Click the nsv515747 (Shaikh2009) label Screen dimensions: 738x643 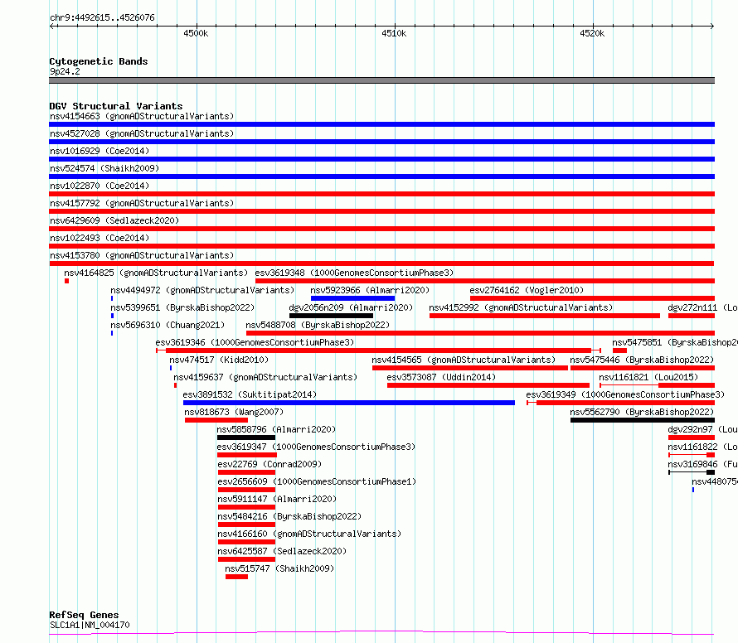pos(279,568)
